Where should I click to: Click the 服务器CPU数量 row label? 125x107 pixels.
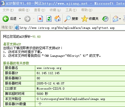15,104
